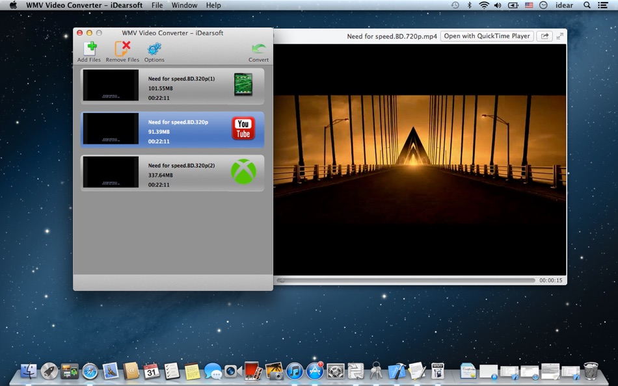Open Safari from the dock

point(90,371)
